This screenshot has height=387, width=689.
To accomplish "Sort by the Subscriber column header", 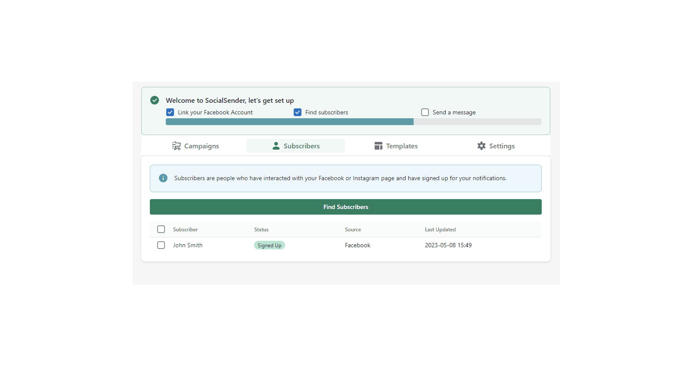I will coord(185,230).
